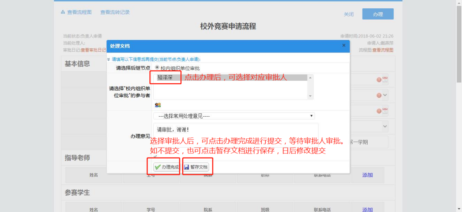The width and height of the screenshot is (462, 212).
Task: Click the blue 办理 button
Action: coord(378,14)
